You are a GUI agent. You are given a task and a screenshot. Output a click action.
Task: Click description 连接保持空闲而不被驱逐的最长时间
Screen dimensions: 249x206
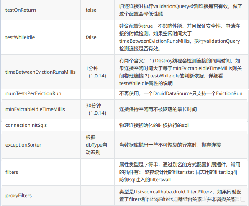(158, 109)
